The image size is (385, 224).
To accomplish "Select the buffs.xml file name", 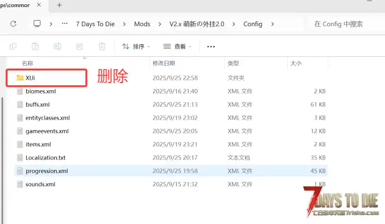I will (x=38, y=105).
